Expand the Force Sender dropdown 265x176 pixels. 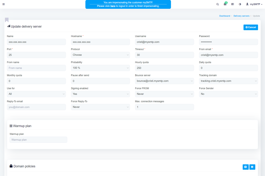(228, 94)
